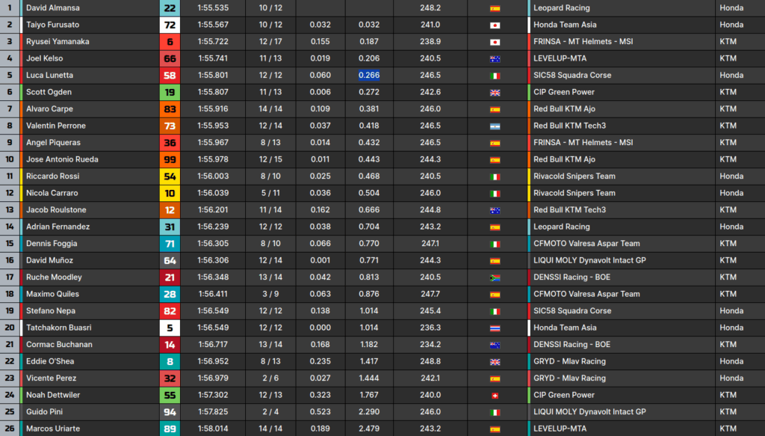The image size is (765, 436).
Task: Click the Spanish flag in Angel Piqueras's row
Action: [x=495, y=143]
